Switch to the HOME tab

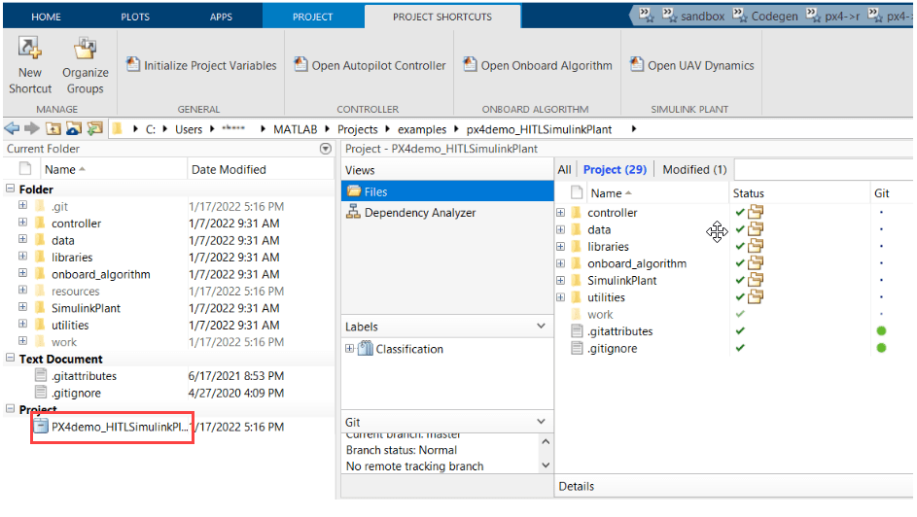coord(46,17)
